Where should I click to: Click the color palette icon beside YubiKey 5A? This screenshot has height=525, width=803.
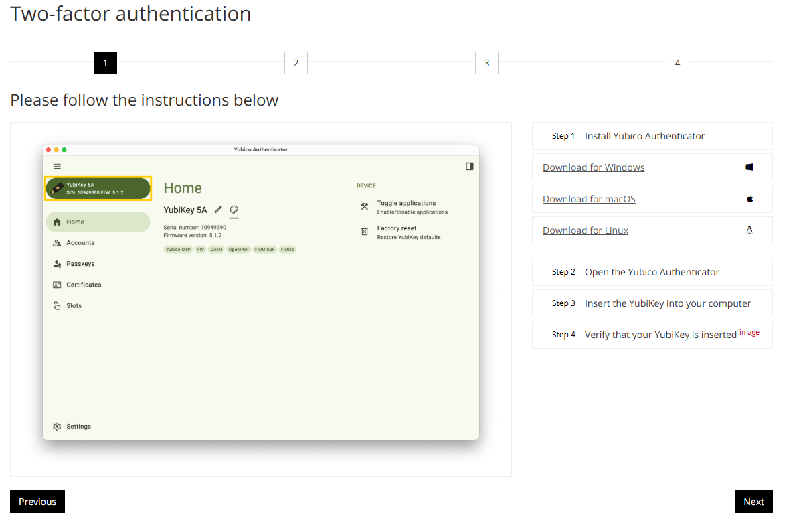coord(234,210)
